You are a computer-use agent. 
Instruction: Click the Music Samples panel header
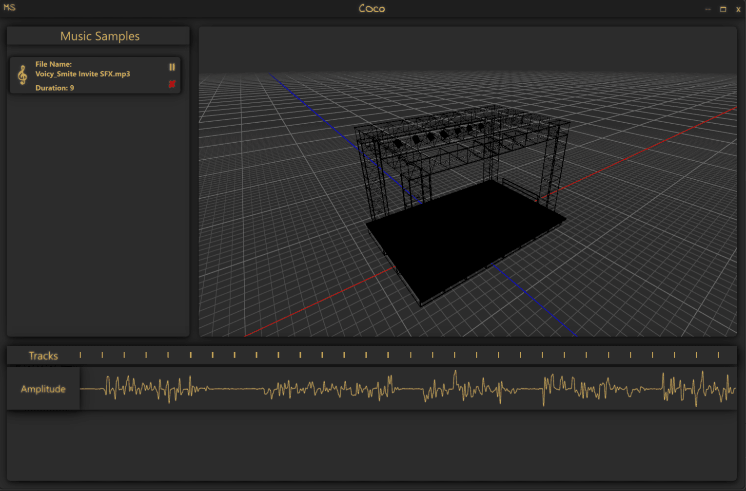coord(99,37)
